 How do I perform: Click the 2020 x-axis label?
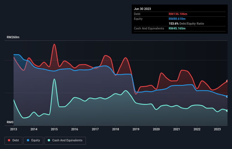click(x=156, y=129)
